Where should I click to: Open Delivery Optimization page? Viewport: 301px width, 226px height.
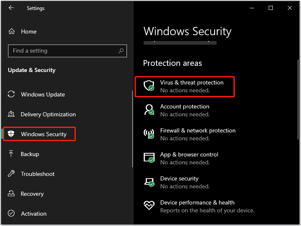click(x=48, y=114)
